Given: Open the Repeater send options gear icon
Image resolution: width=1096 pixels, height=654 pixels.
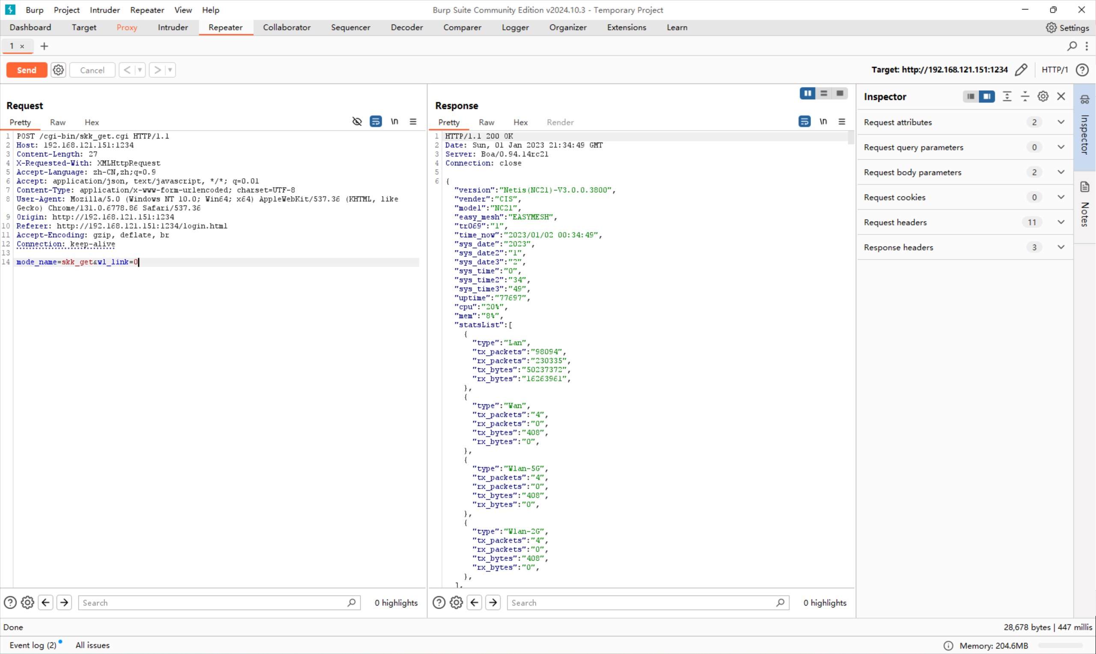Looking at the screenshot, I should click(58, 70).
